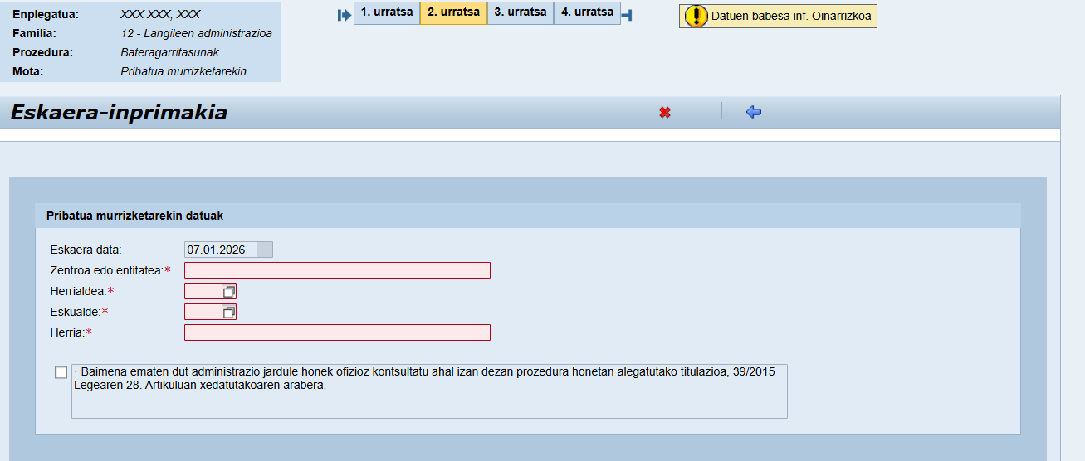Click the red X cancel icon
The image size is (1085, 461).
[x=665, y=112]
